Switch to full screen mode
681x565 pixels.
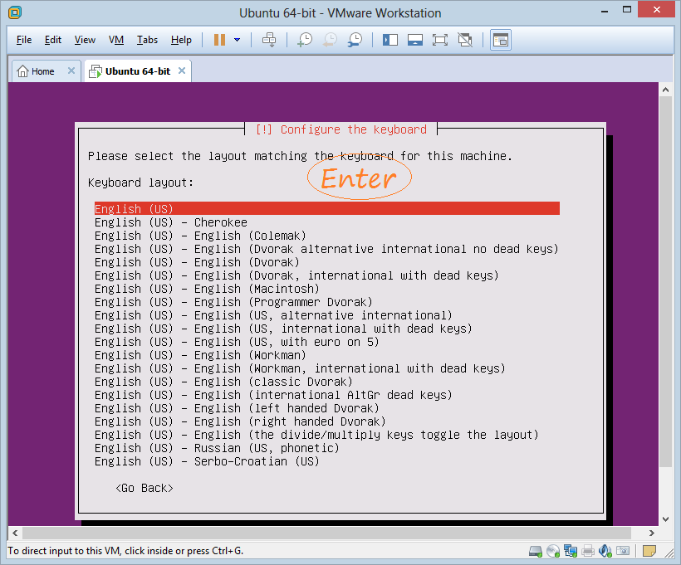(440, 40)
